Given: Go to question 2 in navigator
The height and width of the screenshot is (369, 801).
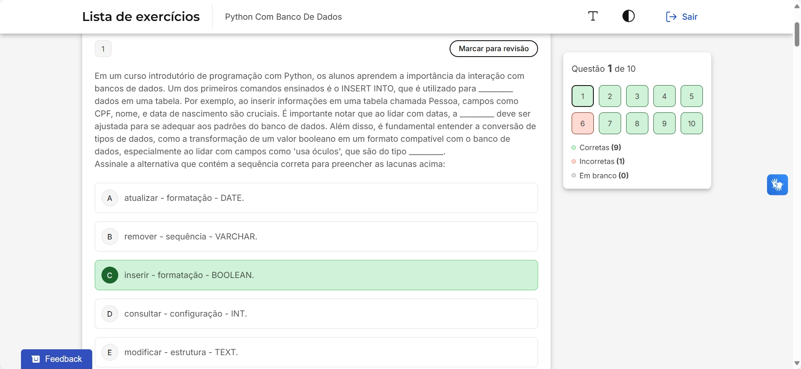Looking at the screenshot, I should click(x=610, y=96).
